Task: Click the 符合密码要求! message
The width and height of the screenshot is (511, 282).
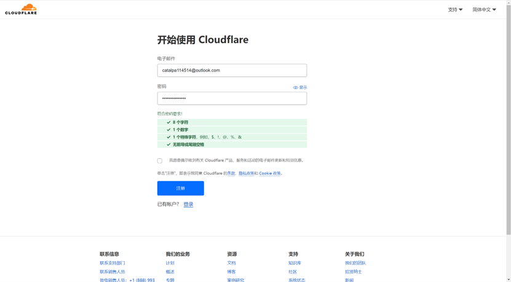Action: pyautogui.click(x=170, y=114)
